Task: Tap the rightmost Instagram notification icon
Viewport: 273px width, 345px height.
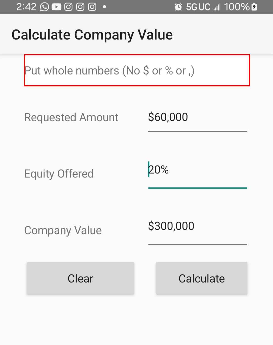Action: [x=92, y=7]
